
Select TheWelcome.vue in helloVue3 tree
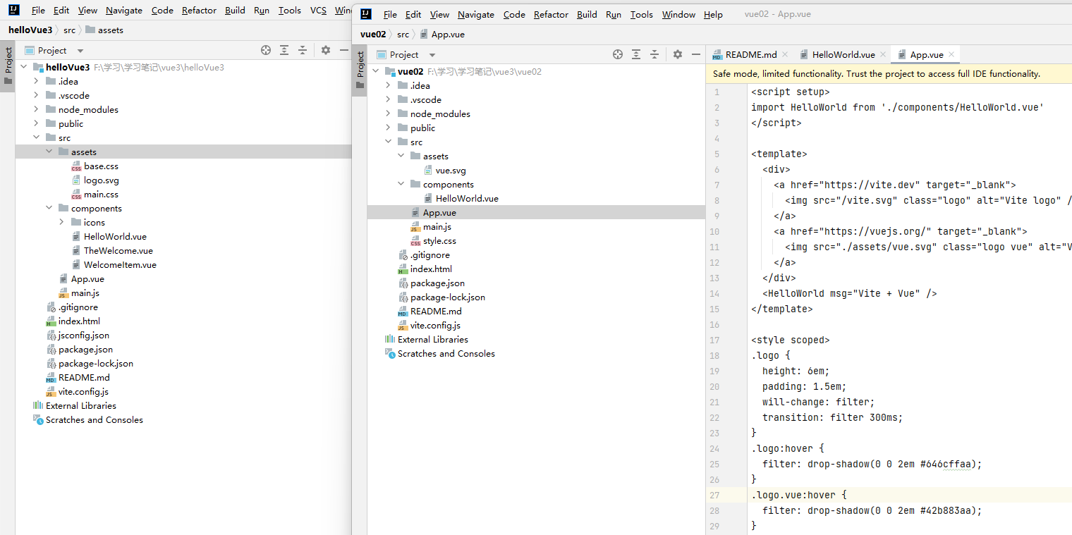(118, 250)
